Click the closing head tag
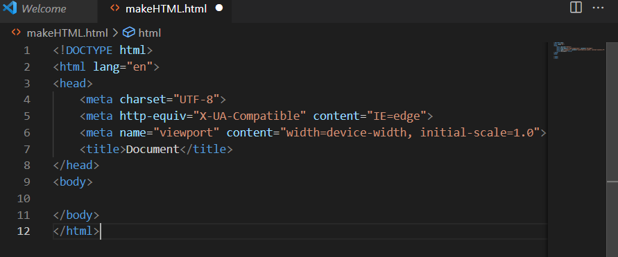The height and width of the screenshot is (257, 618). coord(76,166)
